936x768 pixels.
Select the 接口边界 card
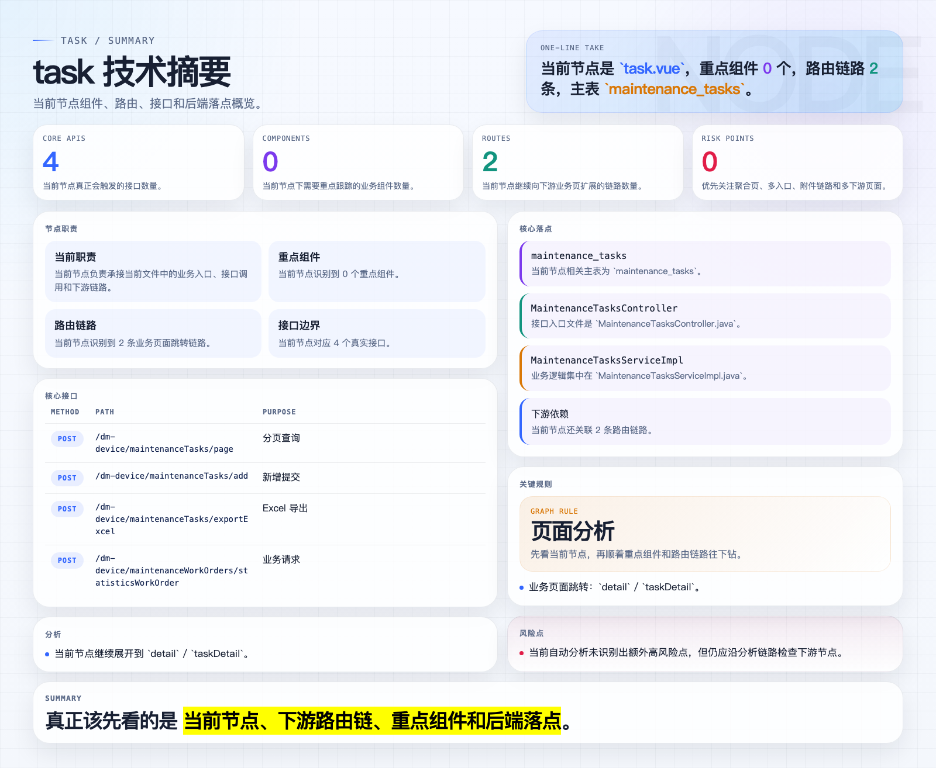pyautogui.click(x=377, y=333)
